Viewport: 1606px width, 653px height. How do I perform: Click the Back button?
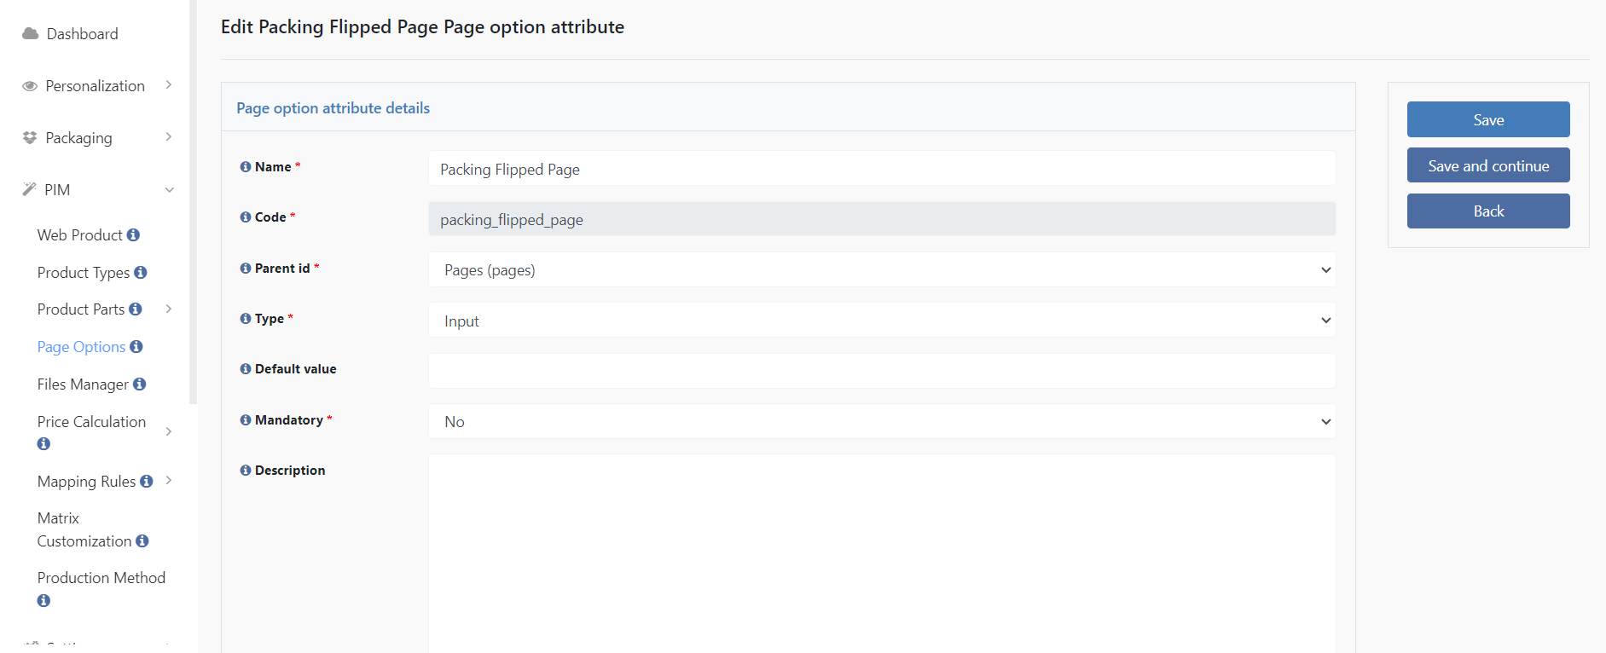click(1488, 211)
